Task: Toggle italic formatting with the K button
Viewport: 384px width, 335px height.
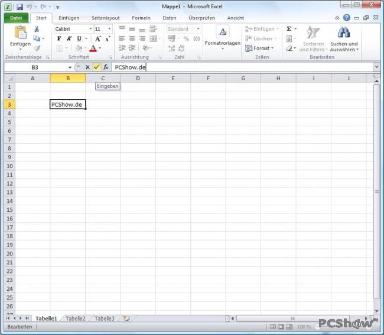Action: pos(69,39)
